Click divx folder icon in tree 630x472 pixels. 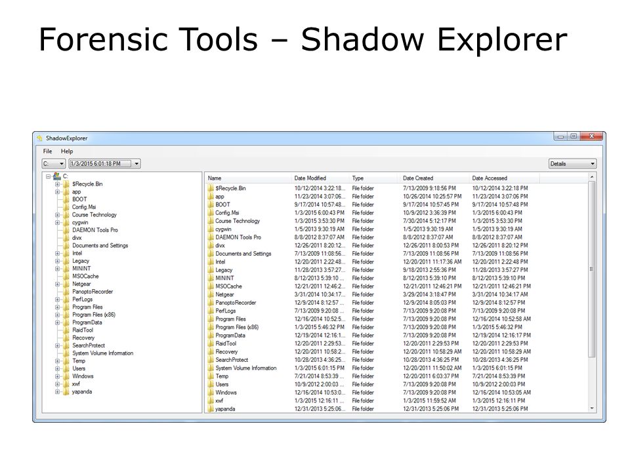point(66,237)
